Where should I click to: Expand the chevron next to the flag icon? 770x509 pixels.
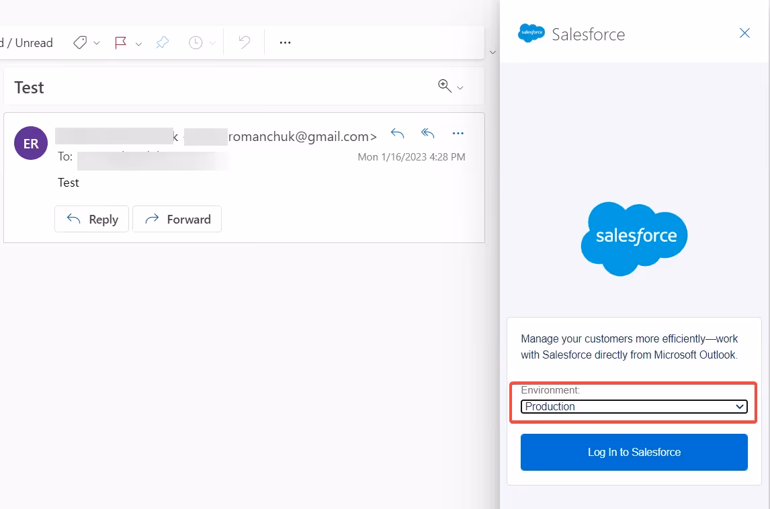coord(138,42)
